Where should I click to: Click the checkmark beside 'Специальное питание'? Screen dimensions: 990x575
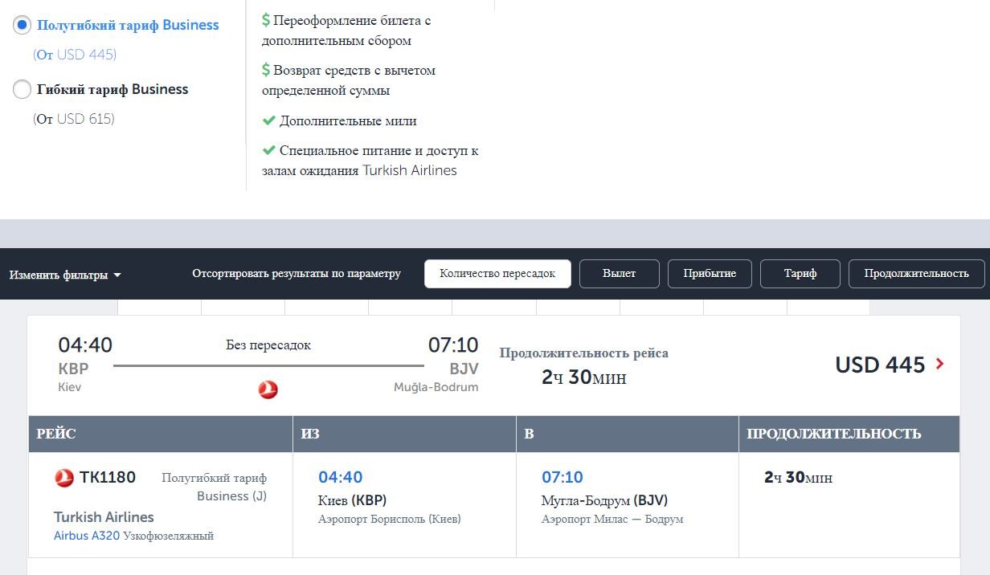tap(267, 150)
